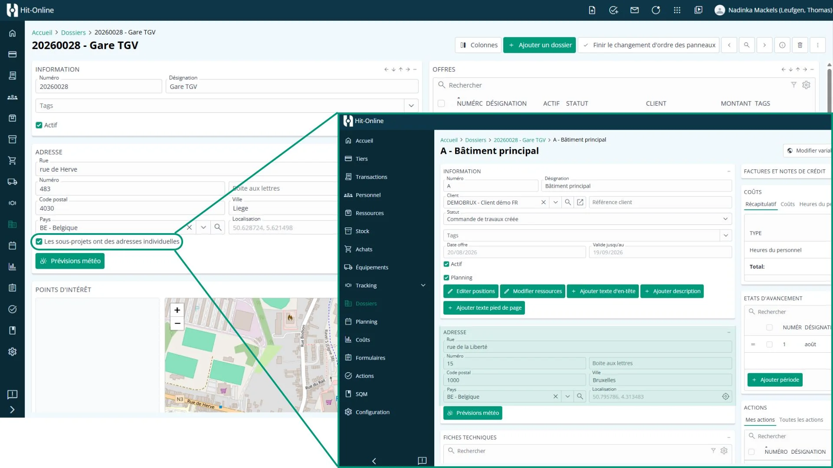The width and height of the screenshot is (833, 468).
Task: Open the mail envelope icon in top bar
Action: (x=634, y=10)
